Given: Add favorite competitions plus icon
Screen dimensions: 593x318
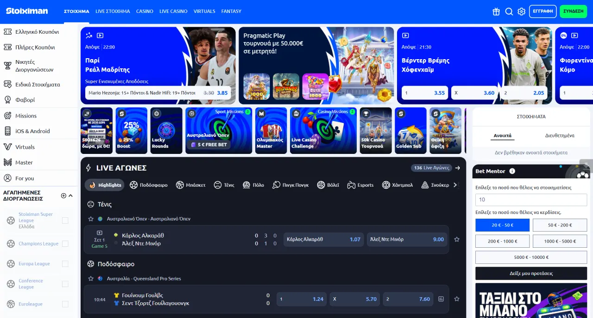Looking at the screenshot, I should [x=63, y=196].
